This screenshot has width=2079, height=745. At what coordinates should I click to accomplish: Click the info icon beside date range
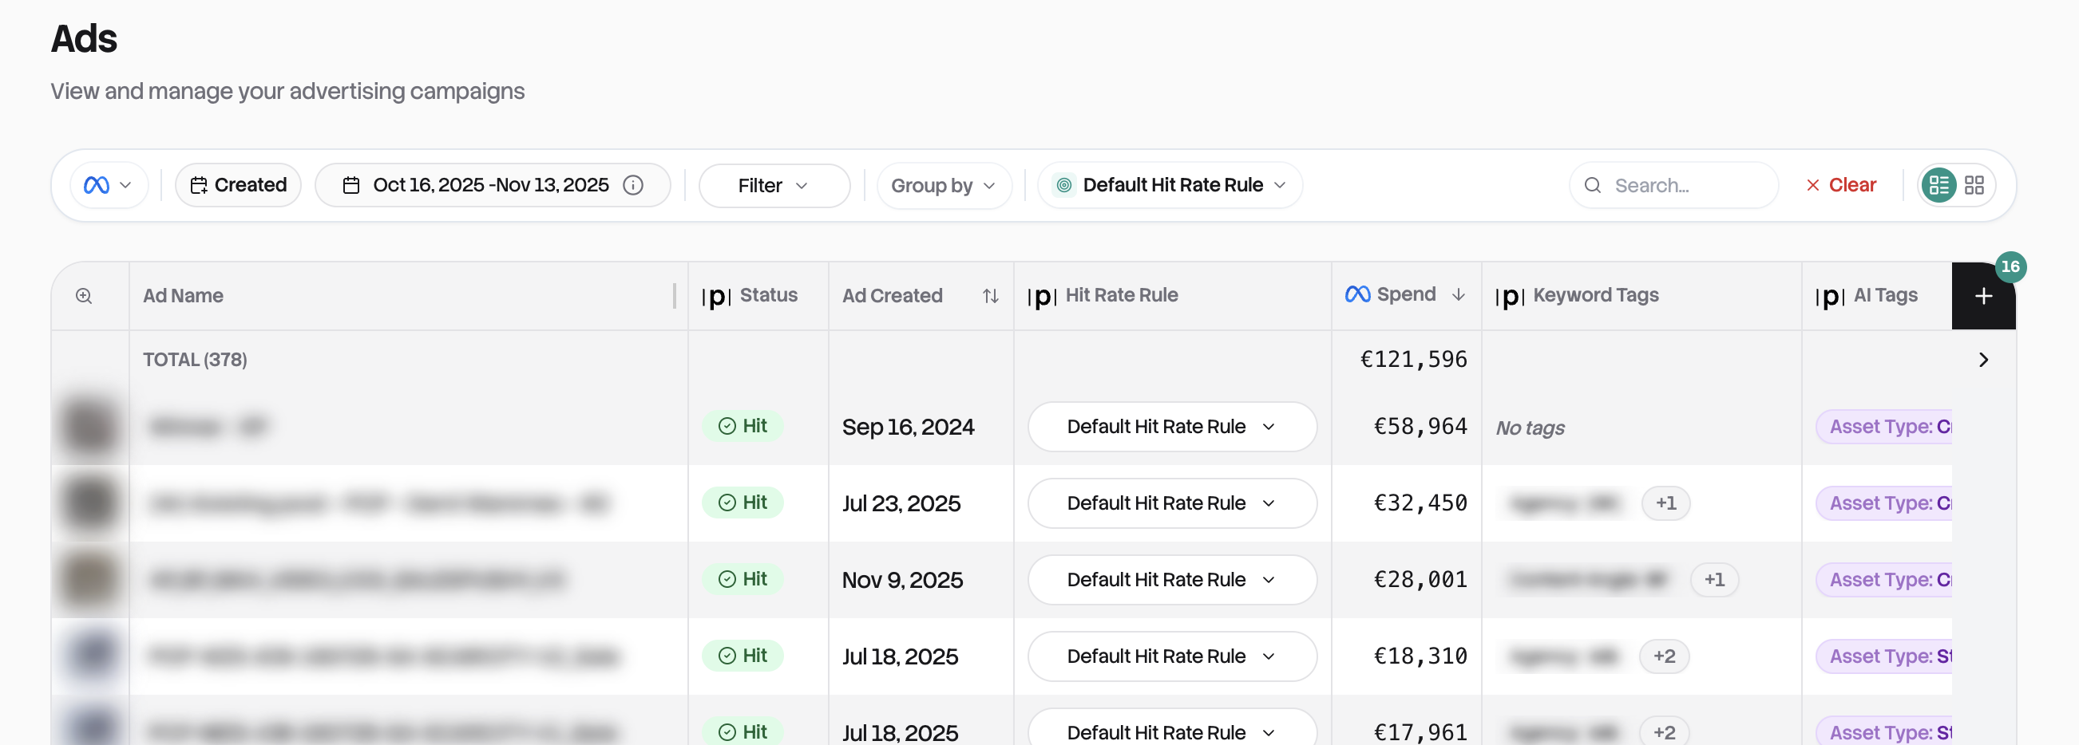click(634, 185)
